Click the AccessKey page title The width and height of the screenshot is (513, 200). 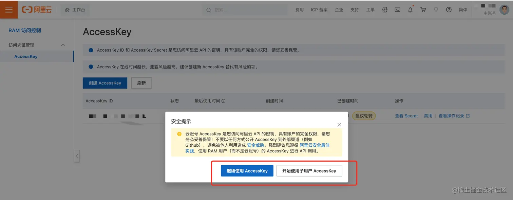[x=107, y=32]
